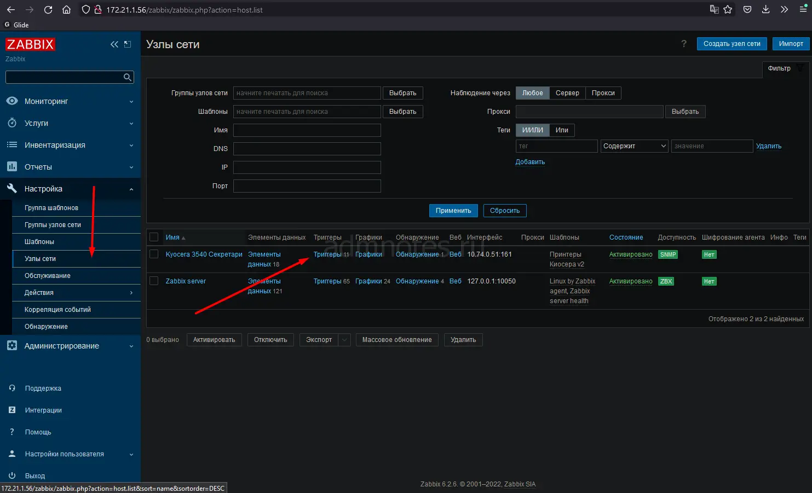Click the Настройка wrench icon
812x493 pixels.
click(12, 189)
